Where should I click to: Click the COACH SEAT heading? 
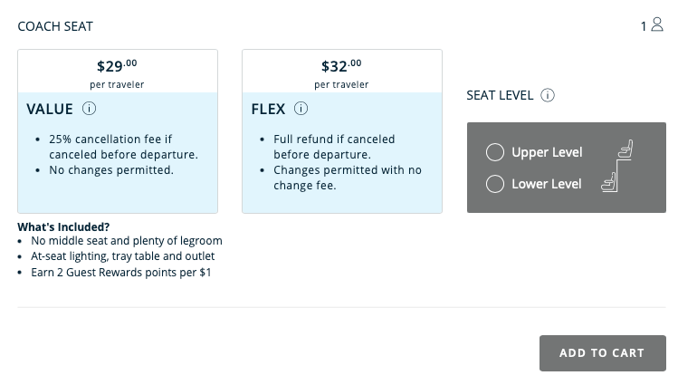(x=55, y=26)
